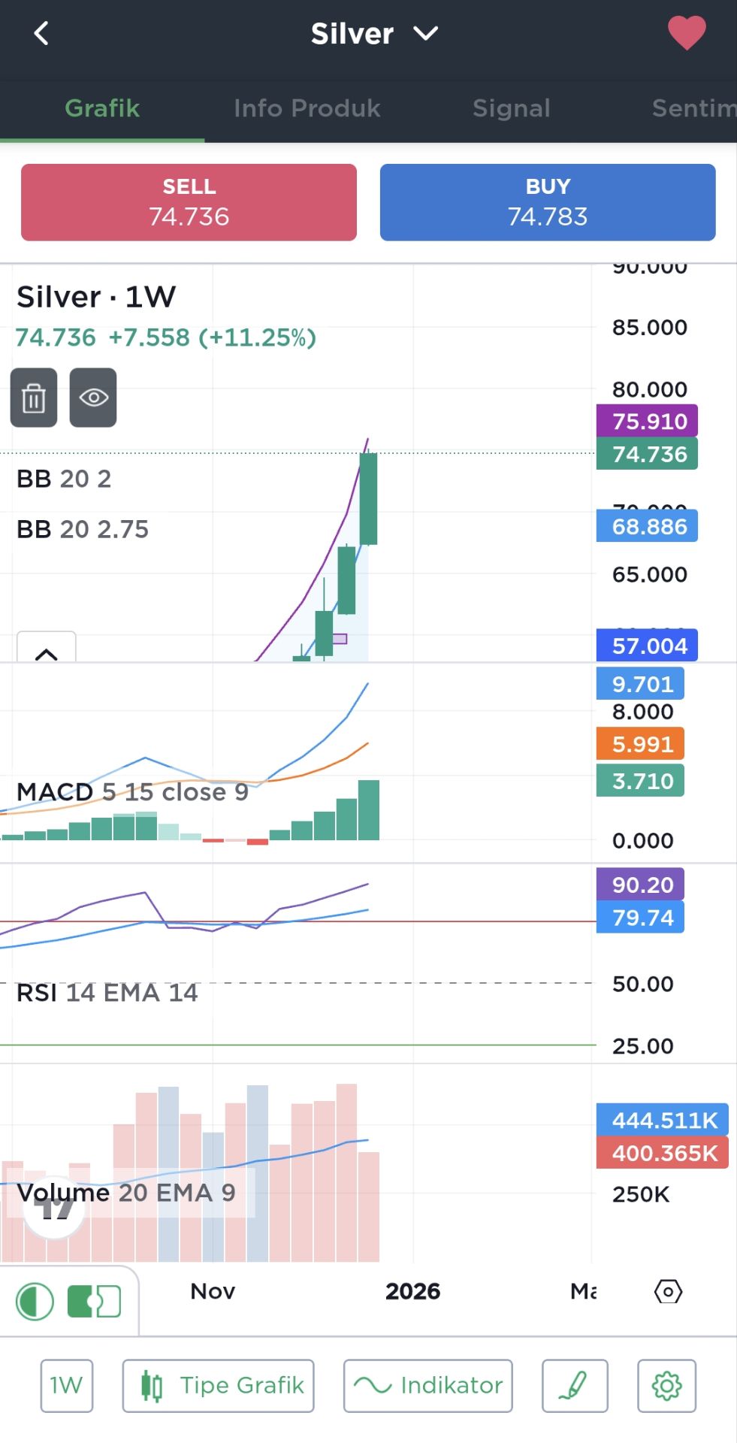The image size is (737, 1443).
Task: Open chart settings gear
Action: click(x=666, y=1385)
